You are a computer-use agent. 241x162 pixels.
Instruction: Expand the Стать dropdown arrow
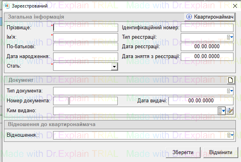tap(114, 67)
